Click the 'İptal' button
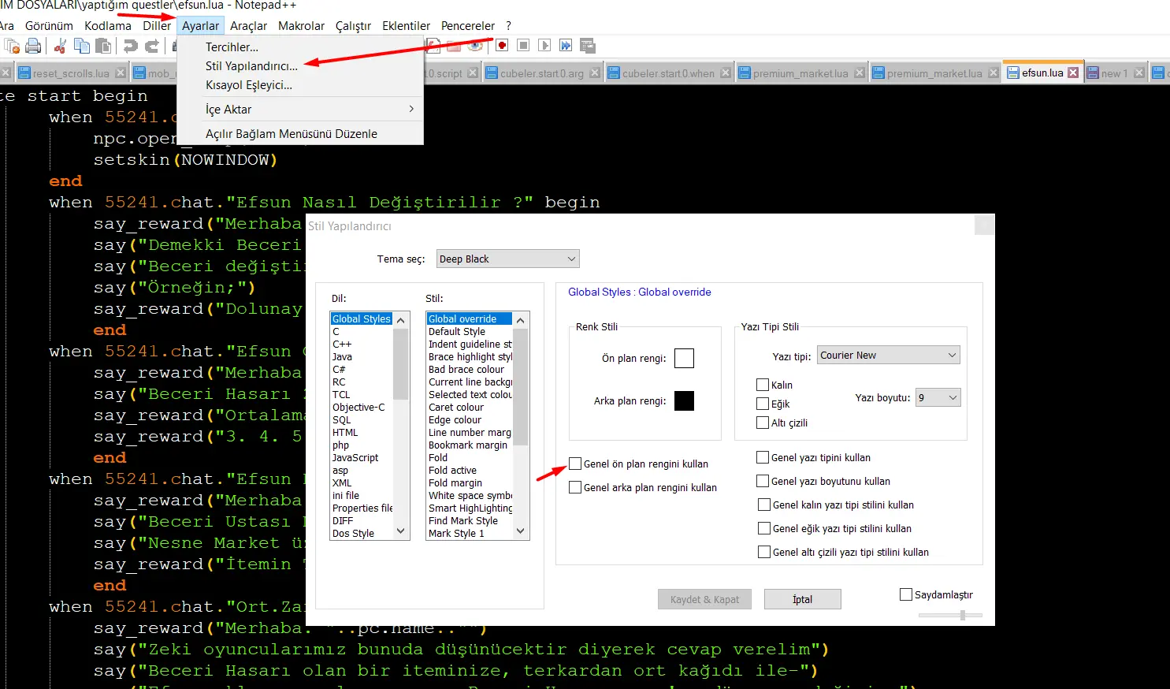Image resolution: width=1170 pixels, height=689 pixels. (x=802, y=600)
